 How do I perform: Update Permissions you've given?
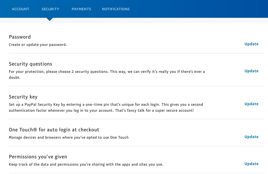pyautogui.click(x=252, y=164)
